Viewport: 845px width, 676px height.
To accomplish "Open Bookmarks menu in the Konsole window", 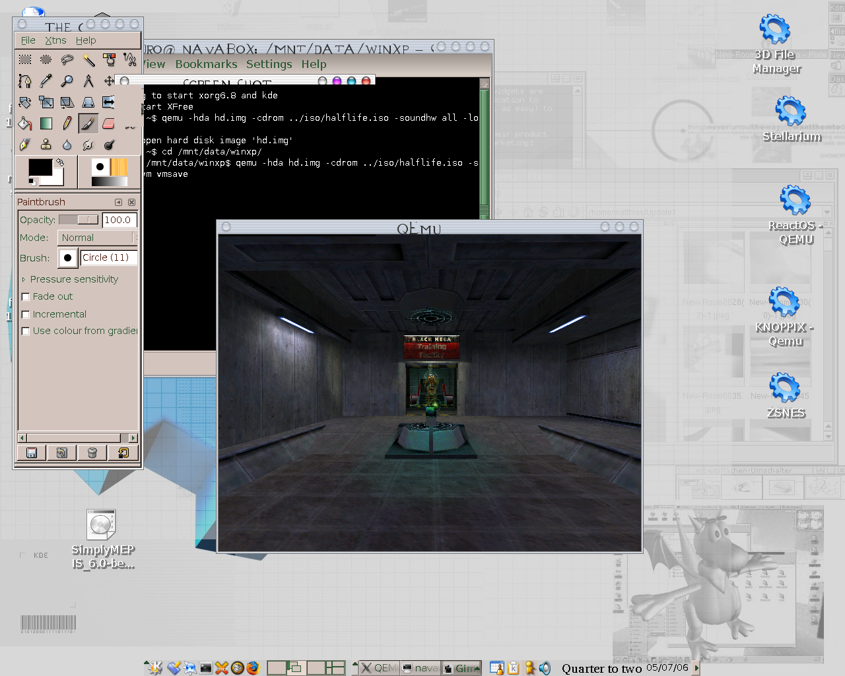I will (x=206, y=64).
